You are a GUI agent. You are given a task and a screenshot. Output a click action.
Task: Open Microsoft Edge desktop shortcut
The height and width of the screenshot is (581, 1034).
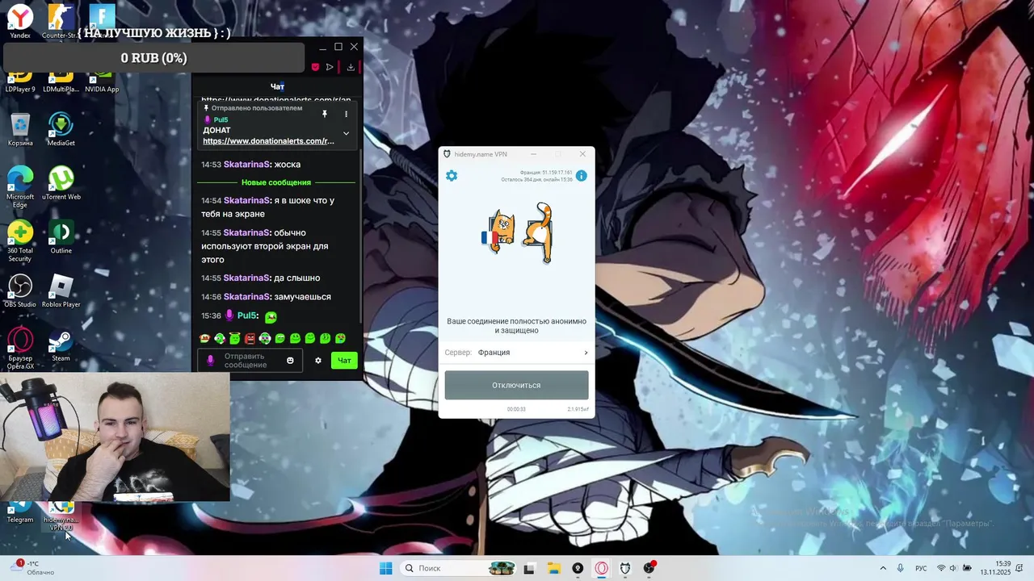point(20,186)
